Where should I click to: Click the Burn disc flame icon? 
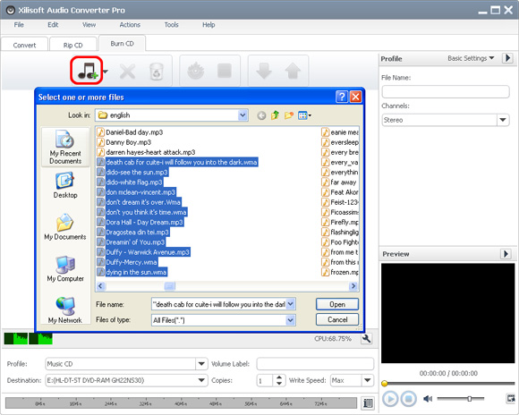click(x=196, y=71)
